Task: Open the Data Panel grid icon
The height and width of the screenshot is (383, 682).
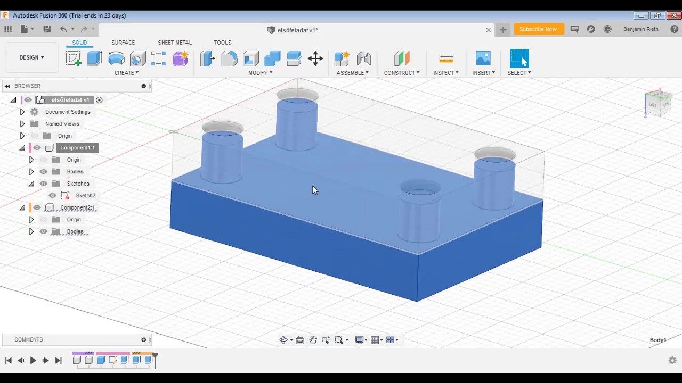Action: pos(8,29)
